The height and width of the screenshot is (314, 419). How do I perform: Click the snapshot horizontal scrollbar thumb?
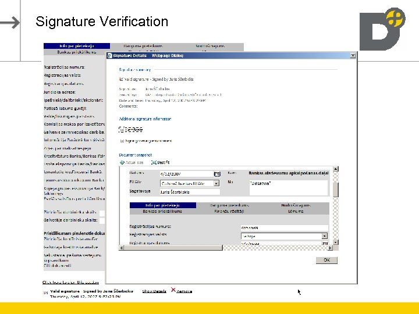[x=173, y=248]
